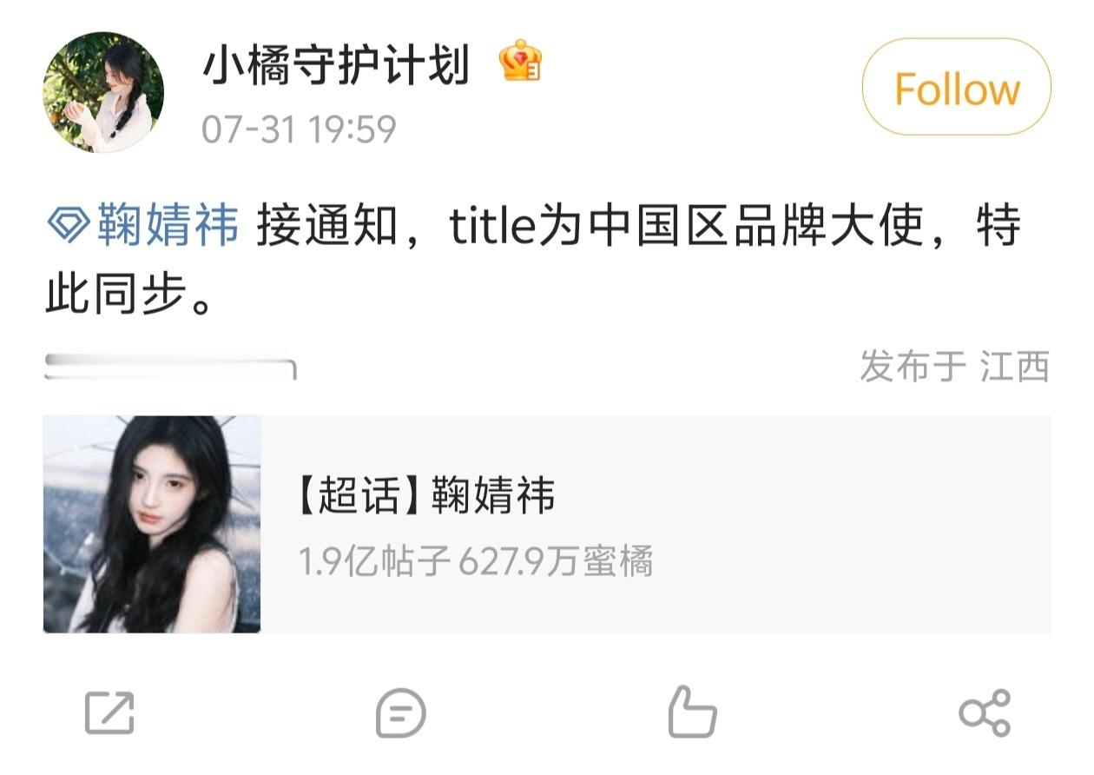Open comments via the speech bubble icon
1094x775 pixels.
[x=401, y=713]
